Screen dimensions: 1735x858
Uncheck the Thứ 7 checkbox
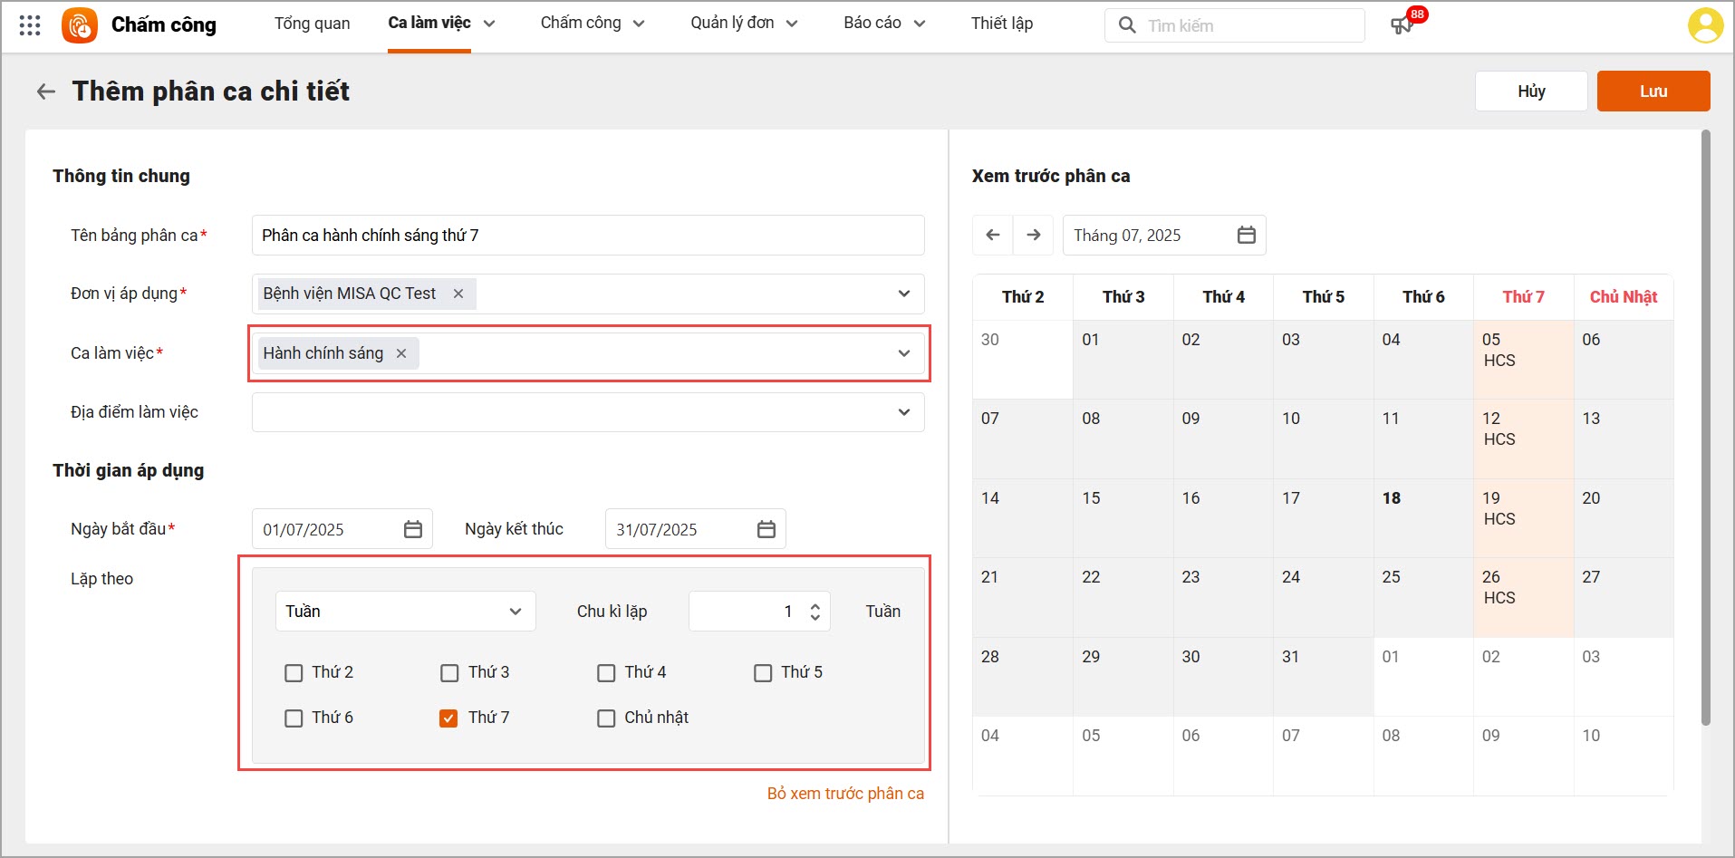[448, 718]
